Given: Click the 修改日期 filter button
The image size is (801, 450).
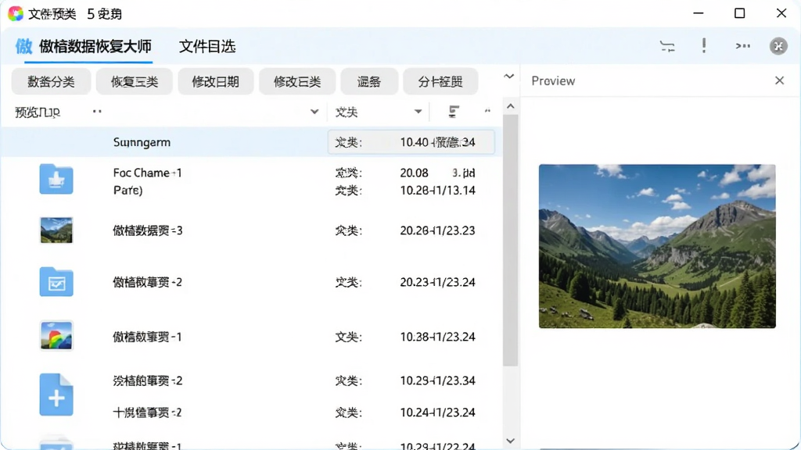Looking at the screenshot, I should [x=216, y=81].
